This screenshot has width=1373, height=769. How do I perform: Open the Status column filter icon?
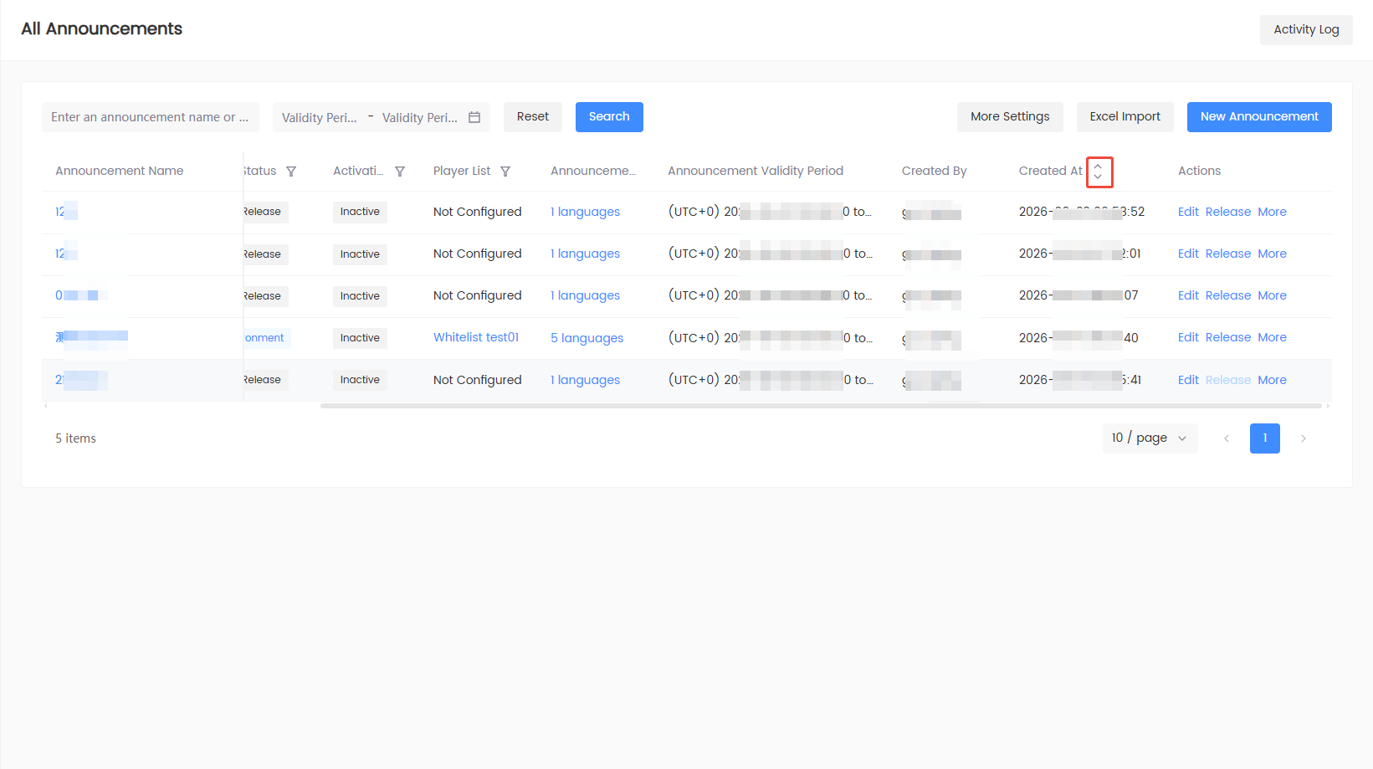coord(291,172)
